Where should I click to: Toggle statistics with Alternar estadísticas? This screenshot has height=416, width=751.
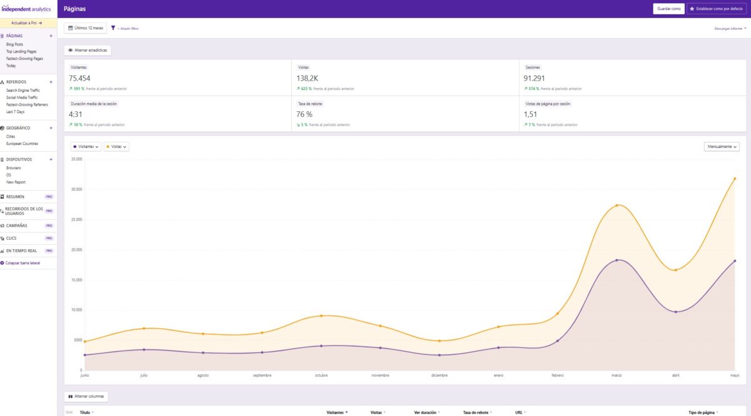pyautogui.click(x=88, y=50)
